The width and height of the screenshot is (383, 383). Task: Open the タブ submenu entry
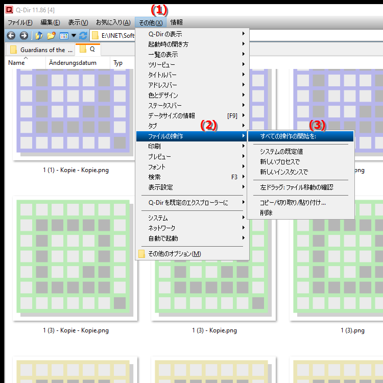[192, 126]
